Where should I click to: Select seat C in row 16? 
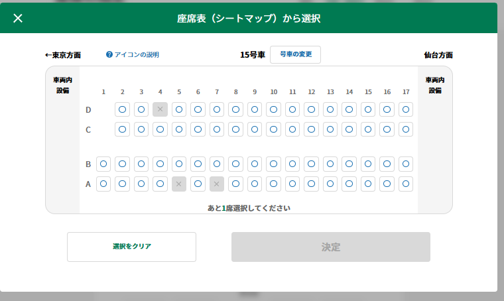[x=387, y=129]
